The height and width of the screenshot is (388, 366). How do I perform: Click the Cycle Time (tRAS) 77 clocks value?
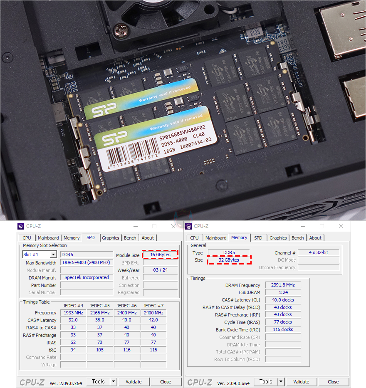283,322
